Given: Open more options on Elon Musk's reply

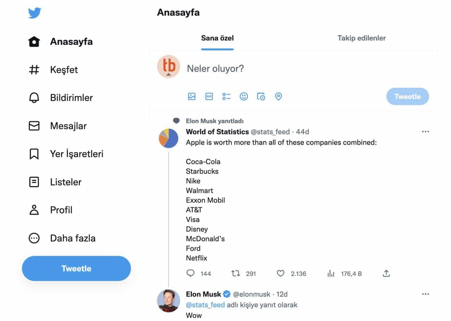Looking at the screenshot, I should tap(425, 294).
